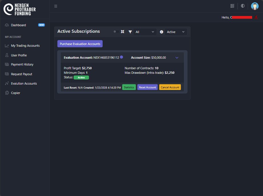Click the Cancel Account button

(170, 87)
